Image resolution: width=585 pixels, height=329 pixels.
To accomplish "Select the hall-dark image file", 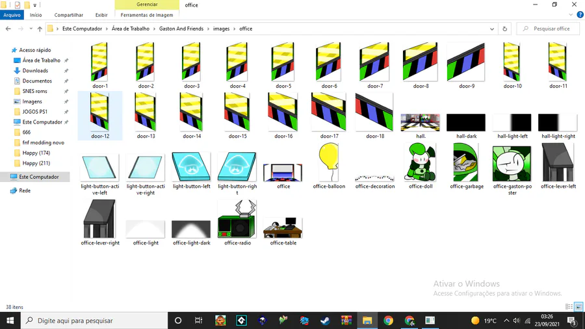I will 466,125.
